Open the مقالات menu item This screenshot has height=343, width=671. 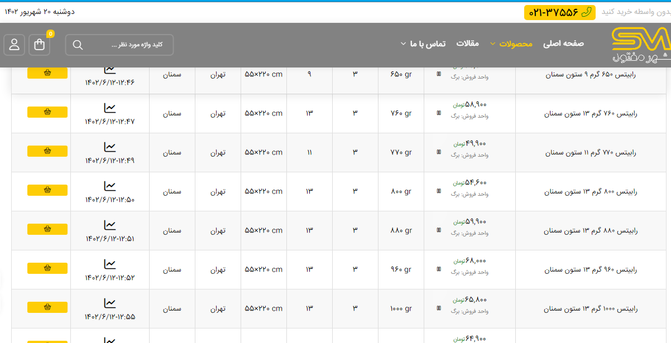(468, 44)
